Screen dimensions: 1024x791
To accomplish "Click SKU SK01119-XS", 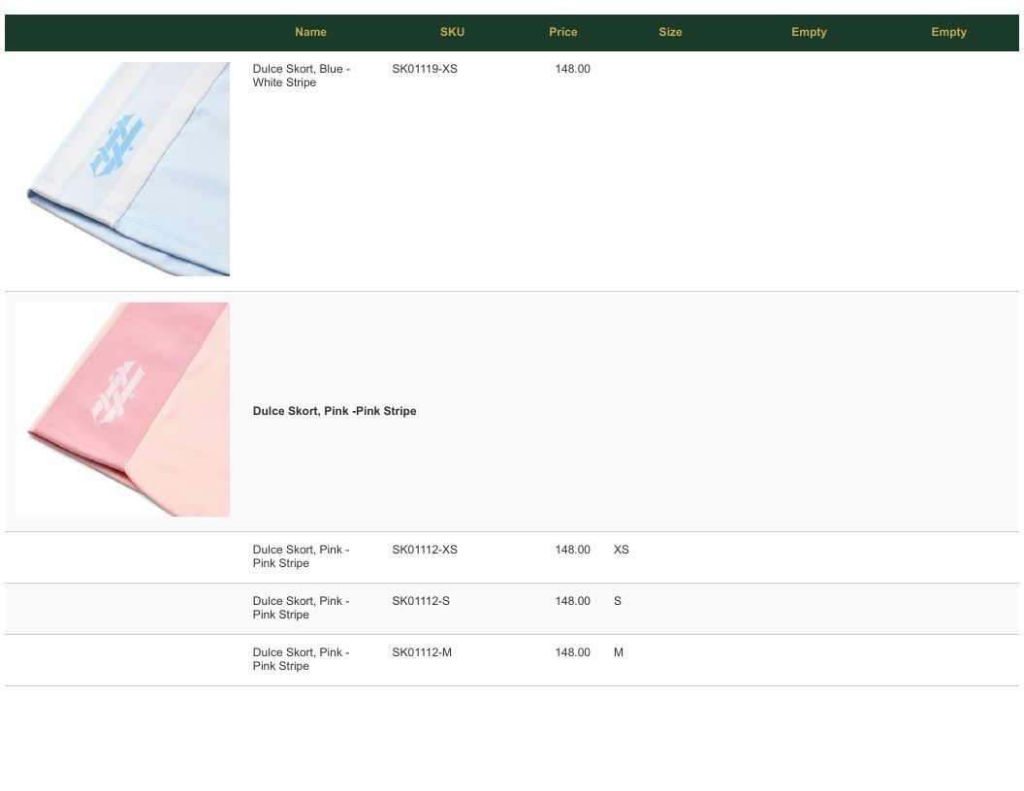I will pyautogui.click(x=425, y=69).
